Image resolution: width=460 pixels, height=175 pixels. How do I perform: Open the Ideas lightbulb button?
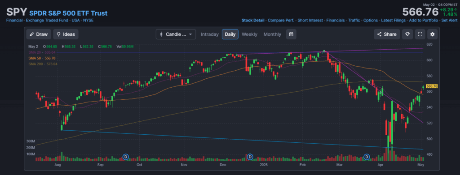(66, 34)
